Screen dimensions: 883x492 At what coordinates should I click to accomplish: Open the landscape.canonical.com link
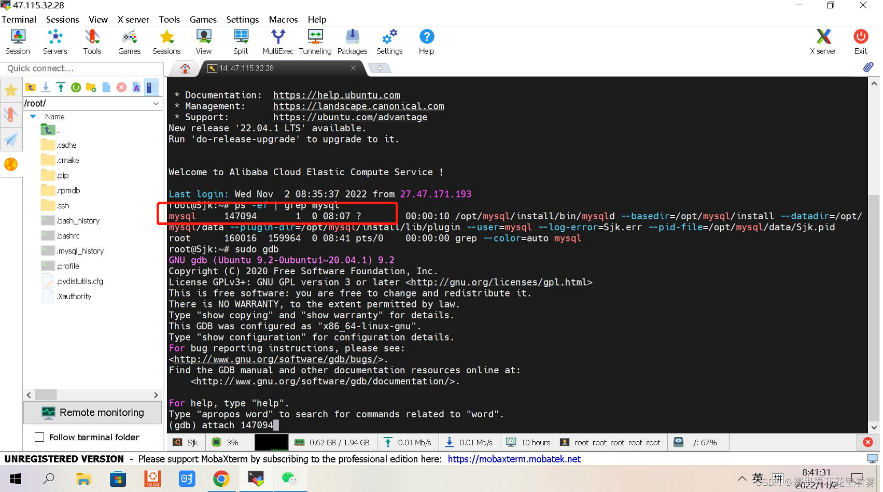[x=358, y=106]
